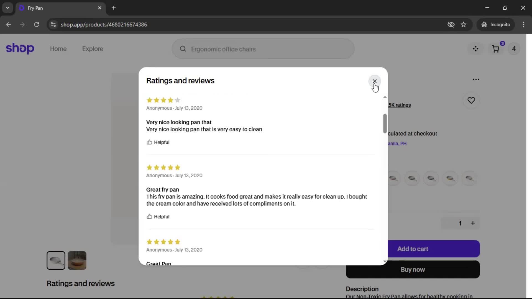Image resolution: width=532 pixels, height=299 pixels.
Task: Open the shopping cart icon
Action: [x=495, y=49]
